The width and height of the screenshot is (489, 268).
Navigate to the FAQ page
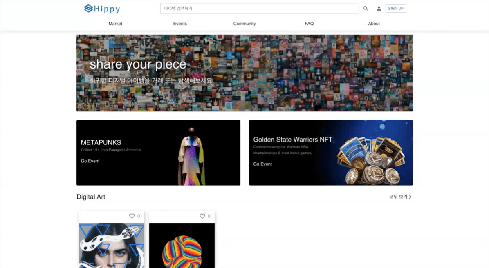(309, 24)
